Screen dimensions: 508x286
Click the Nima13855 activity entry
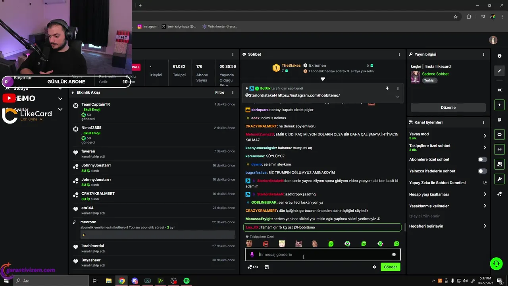pos(154,135)
